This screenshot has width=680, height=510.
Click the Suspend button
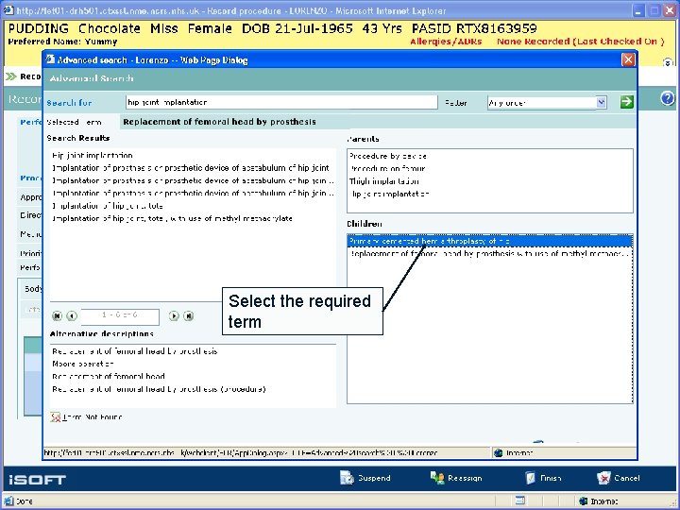pos(365,478)
